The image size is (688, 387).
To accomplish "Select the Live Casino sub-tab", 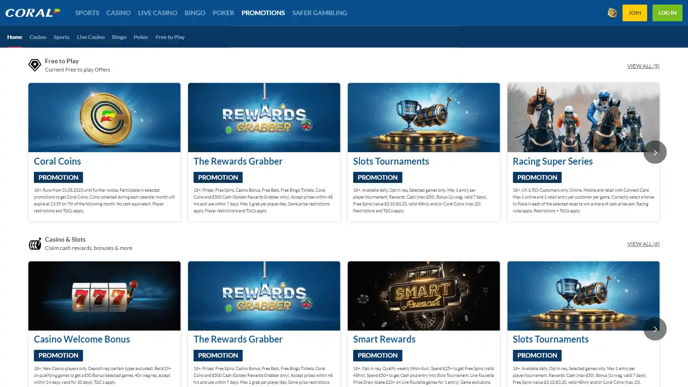I will tap(91, 37).
